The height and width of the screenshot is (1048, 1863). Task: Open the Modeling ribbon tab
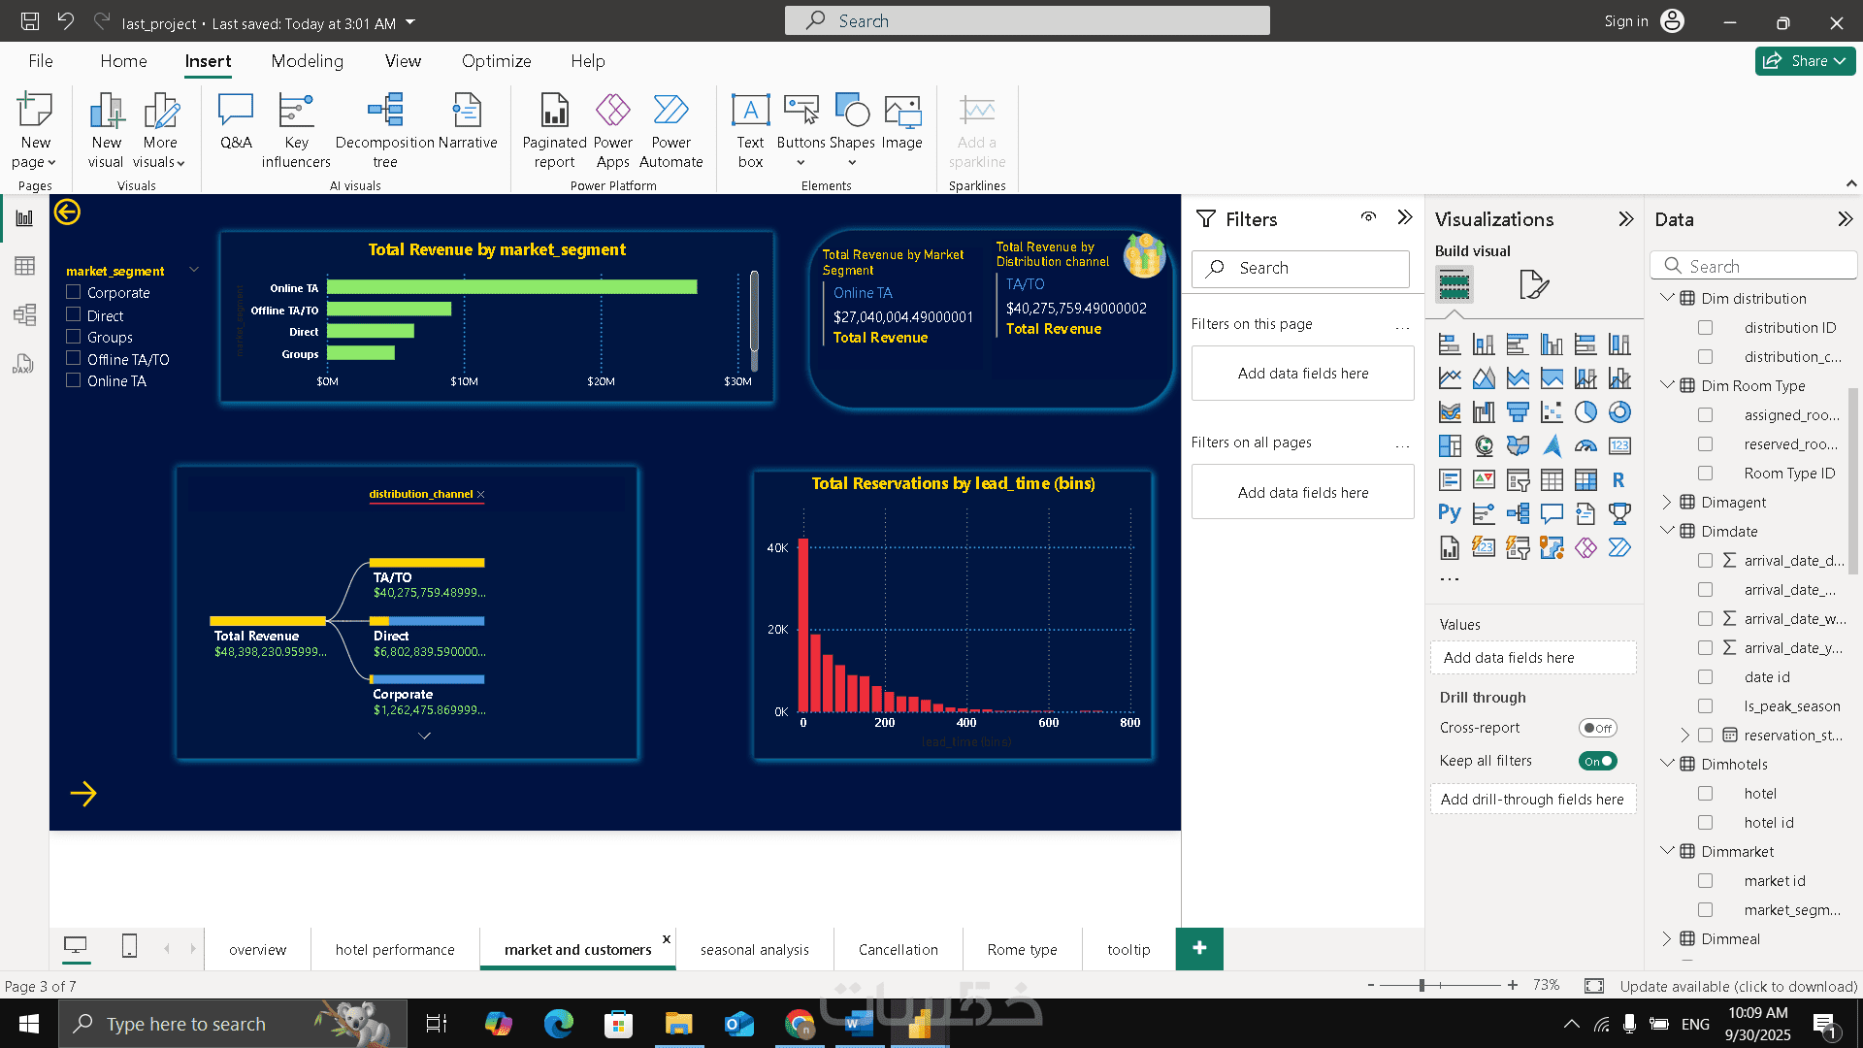(x=307, y=61)
